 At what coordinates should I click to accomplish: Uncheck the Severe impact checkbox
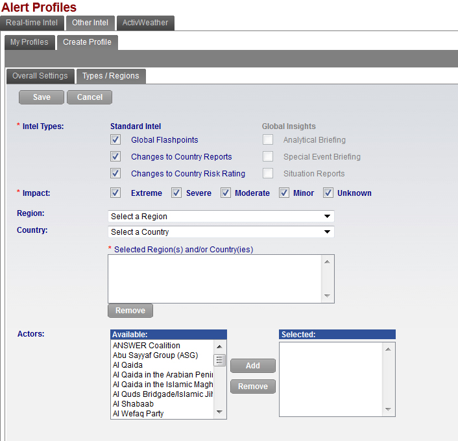point(176,193)
